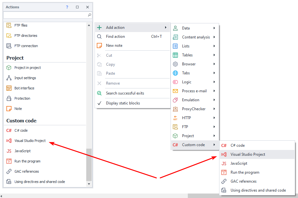This screenshot has height=198, width=298.
Task: Click the Actions panel vertical scrollbar thumb
Action: pos(89,164)
